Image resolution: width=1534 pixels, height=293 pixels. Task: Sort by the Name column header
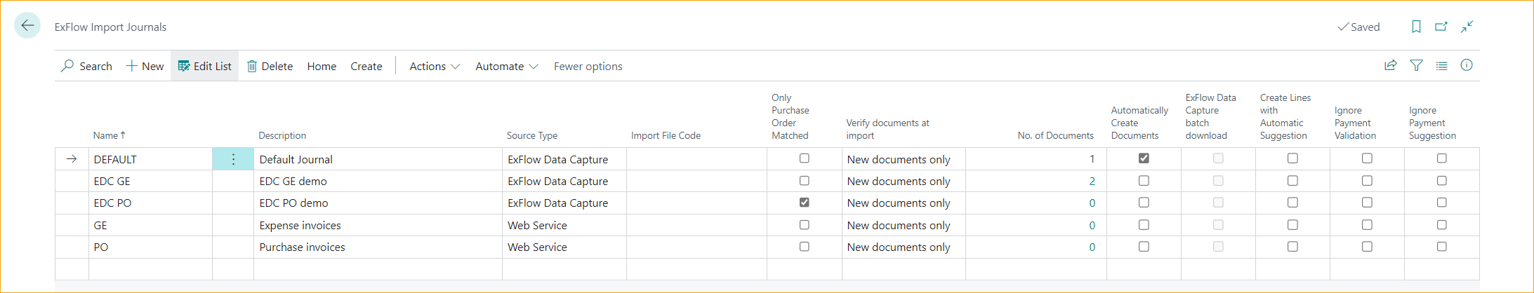[x=109, y=135]
